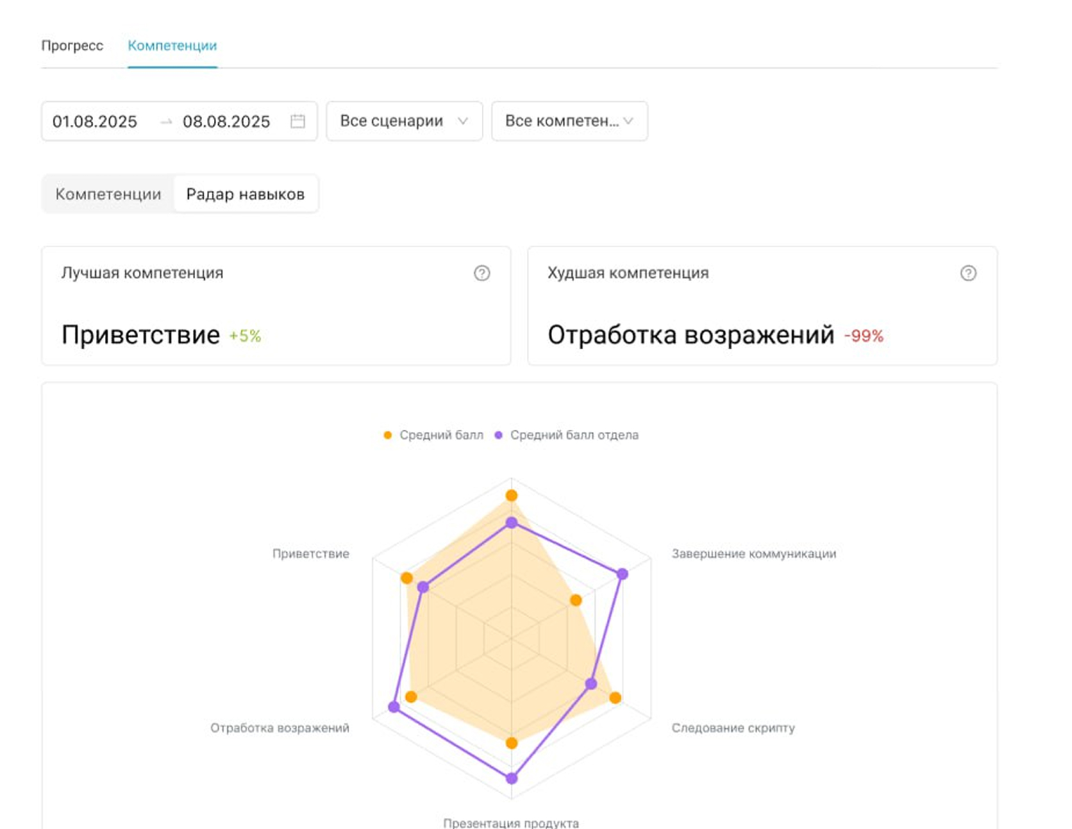
Task: Click orange point on Следование скрипту axis
Action: click(x=615, y=698)
